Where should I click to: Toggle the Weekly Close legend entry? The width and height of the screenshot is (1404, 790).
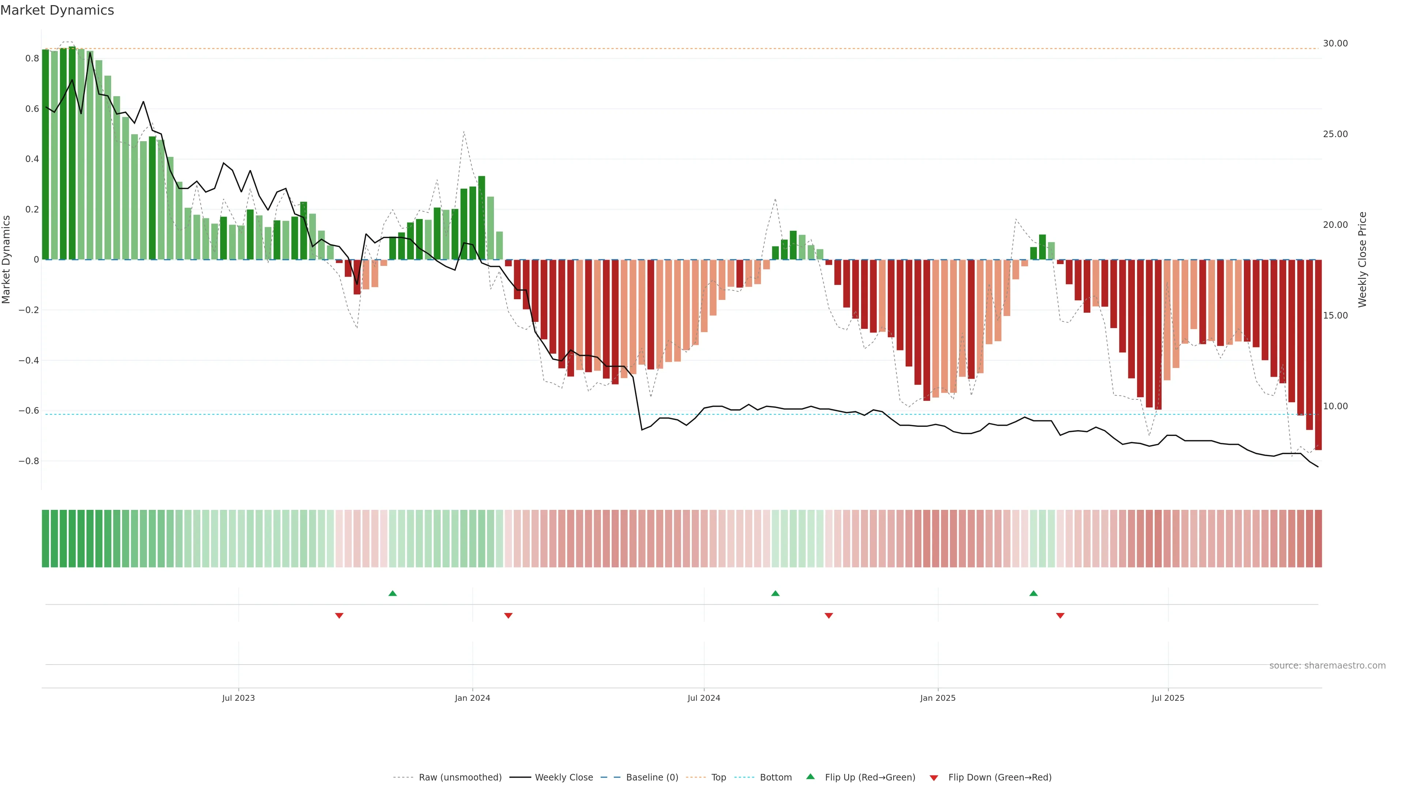coord(563,778)
